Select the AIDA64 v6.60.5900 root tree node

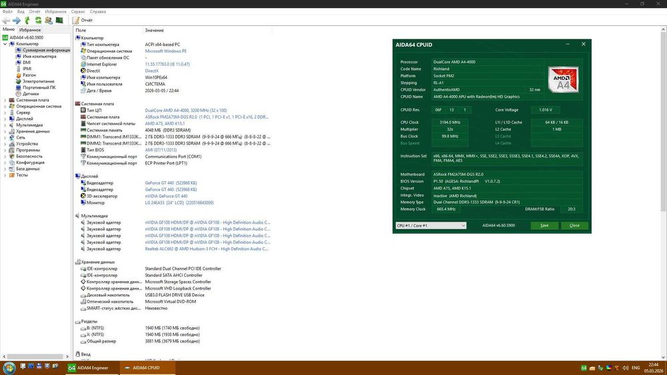point(26,37)
